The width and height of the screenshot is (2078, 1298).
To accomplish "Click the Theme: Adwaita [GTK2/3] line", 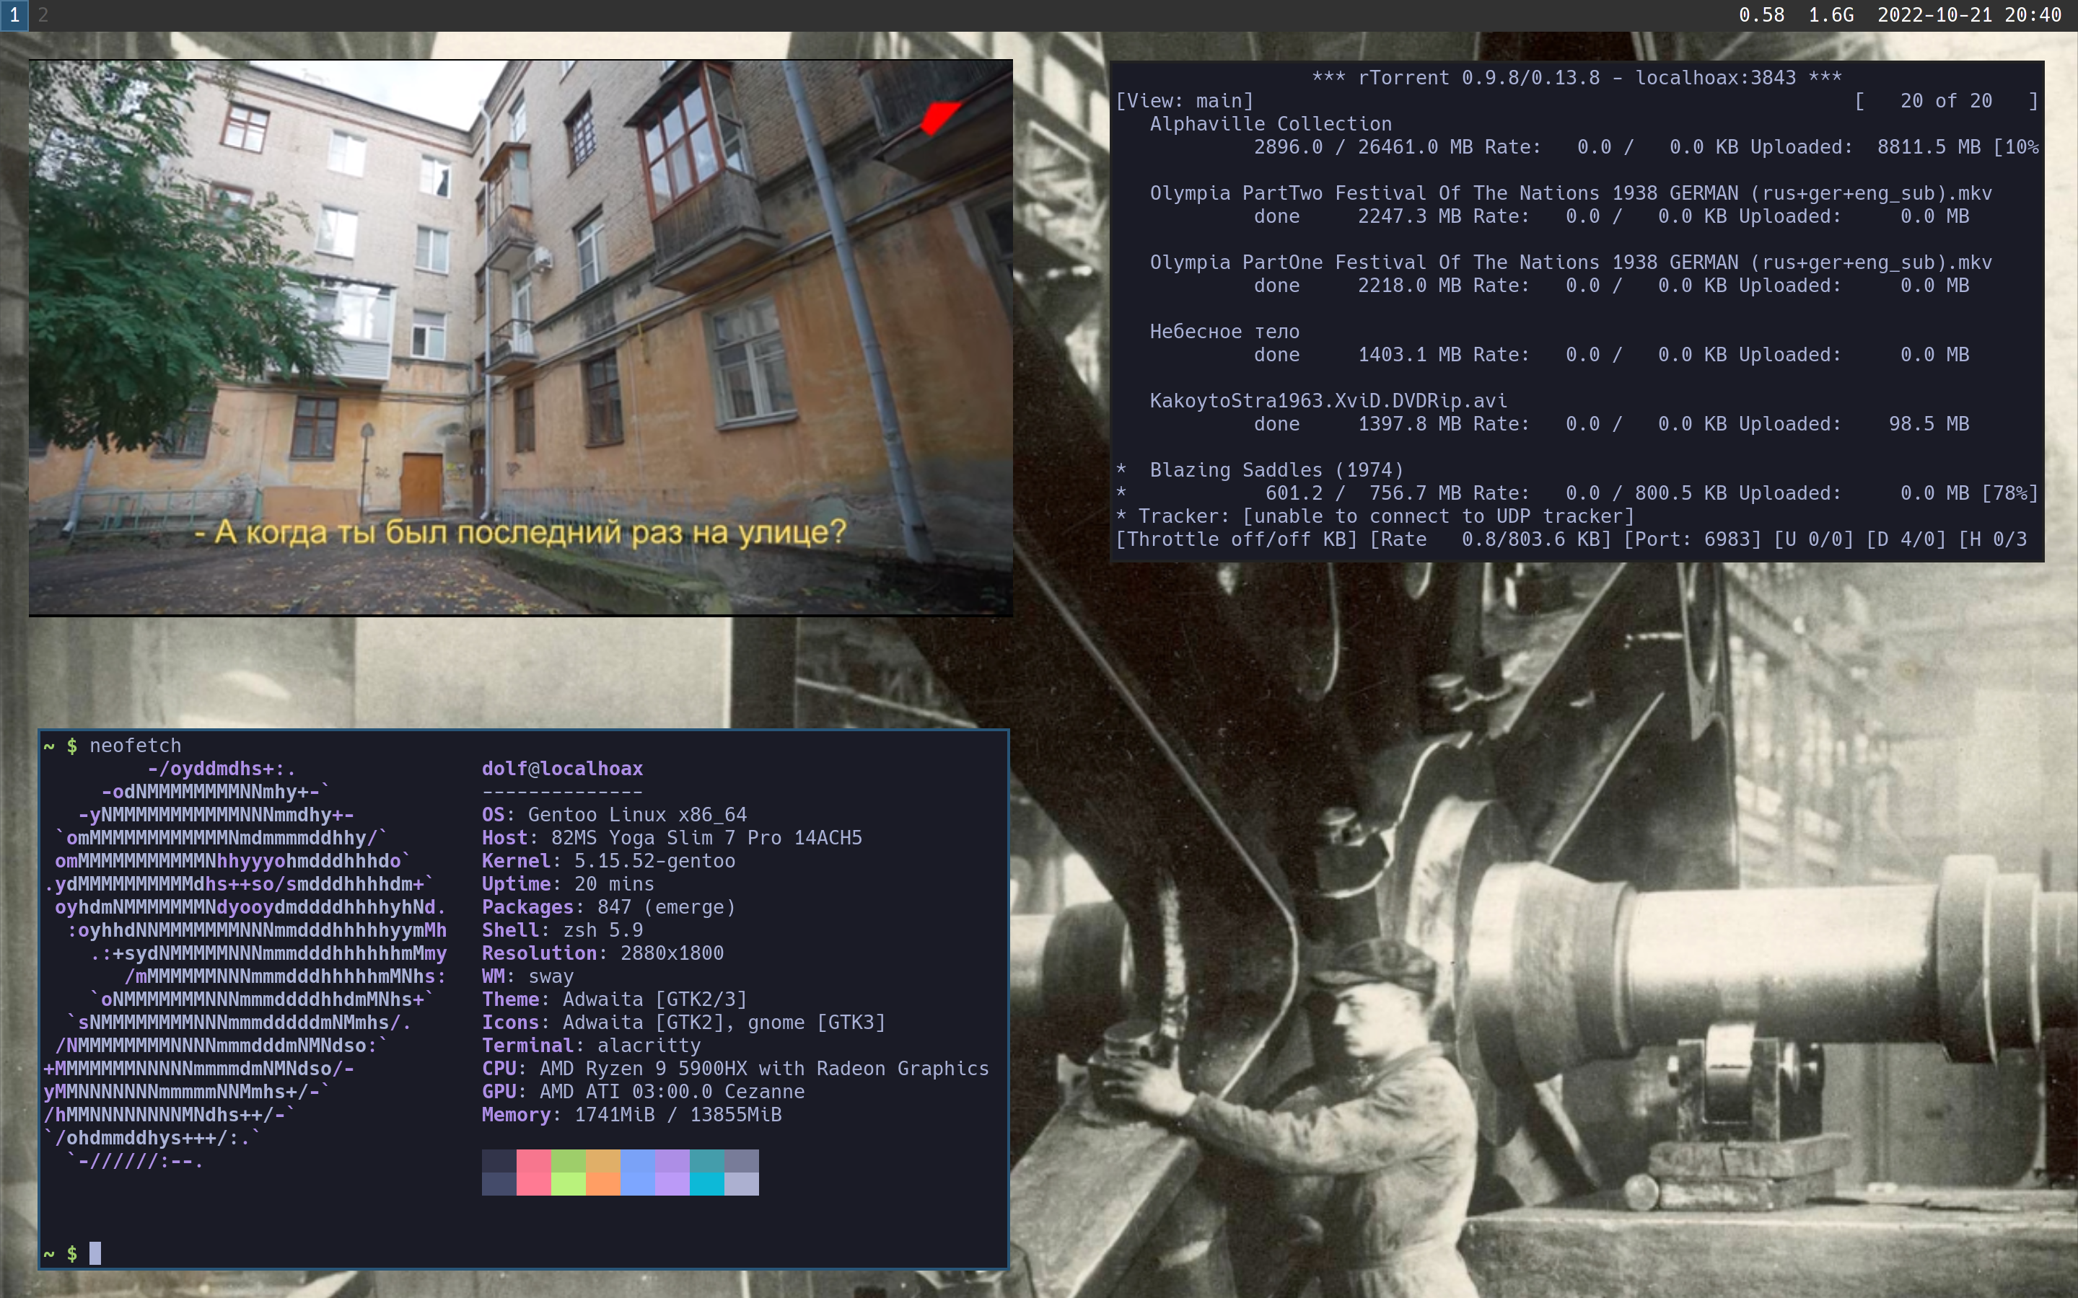I will point(614,1000).
